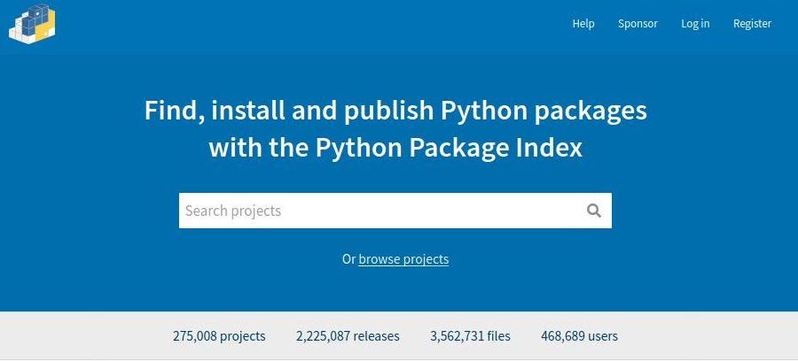Click the PyPI logo icon
This screenshot has height=361, width=798.
tap(32, 23)
